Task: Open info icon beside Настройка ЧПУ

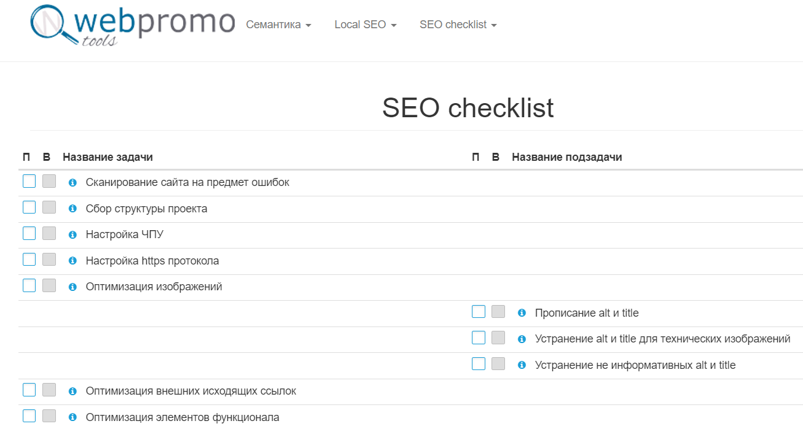Action: [x=72, y=235]
